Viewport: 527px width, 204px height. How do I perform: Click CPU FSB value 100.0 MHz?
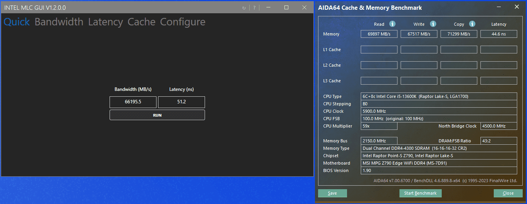tap(439, 119)
